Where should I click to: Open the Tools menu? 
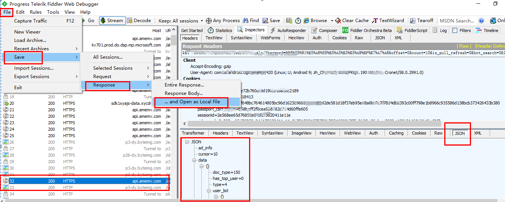pos(53,12)
